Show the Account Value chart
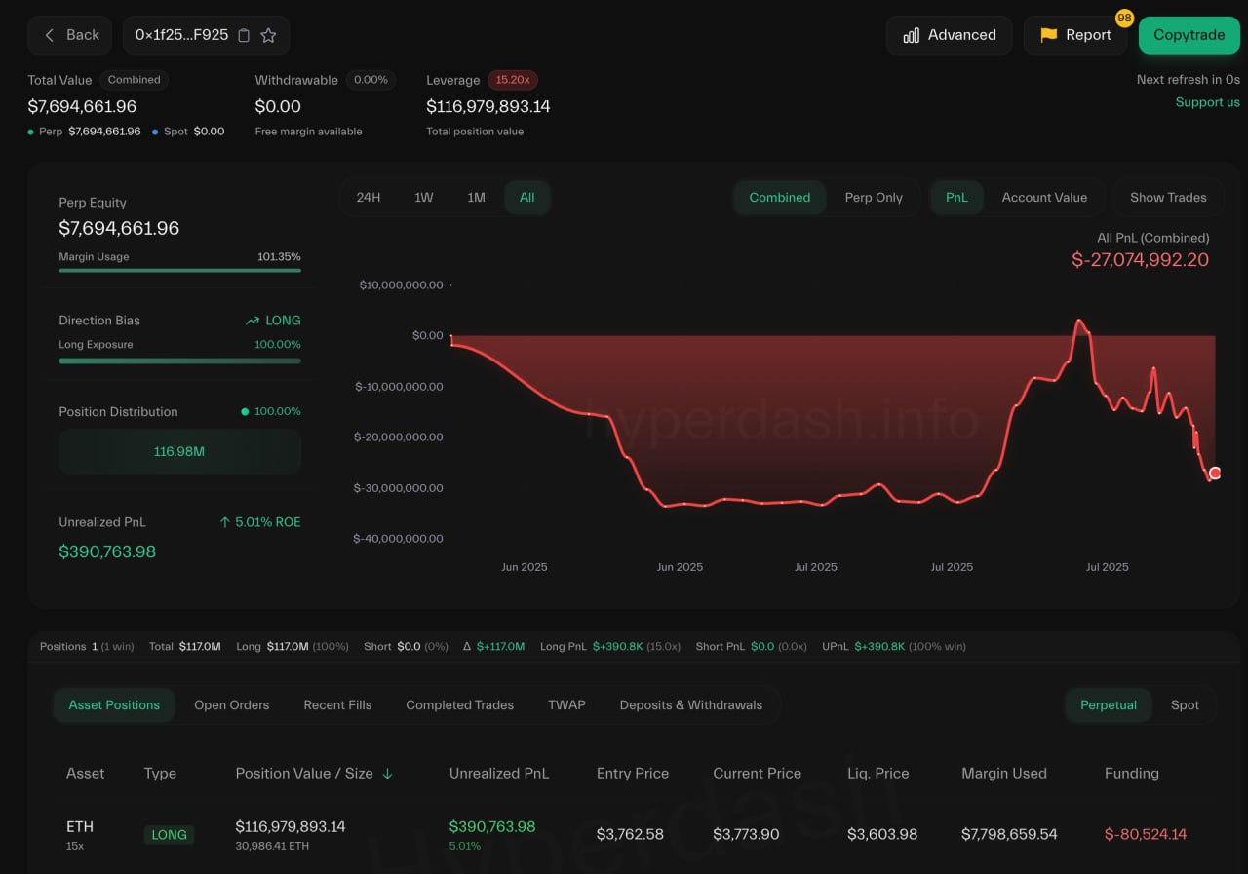Viewport: 1248px width, 874px height. click(1044, 197)
